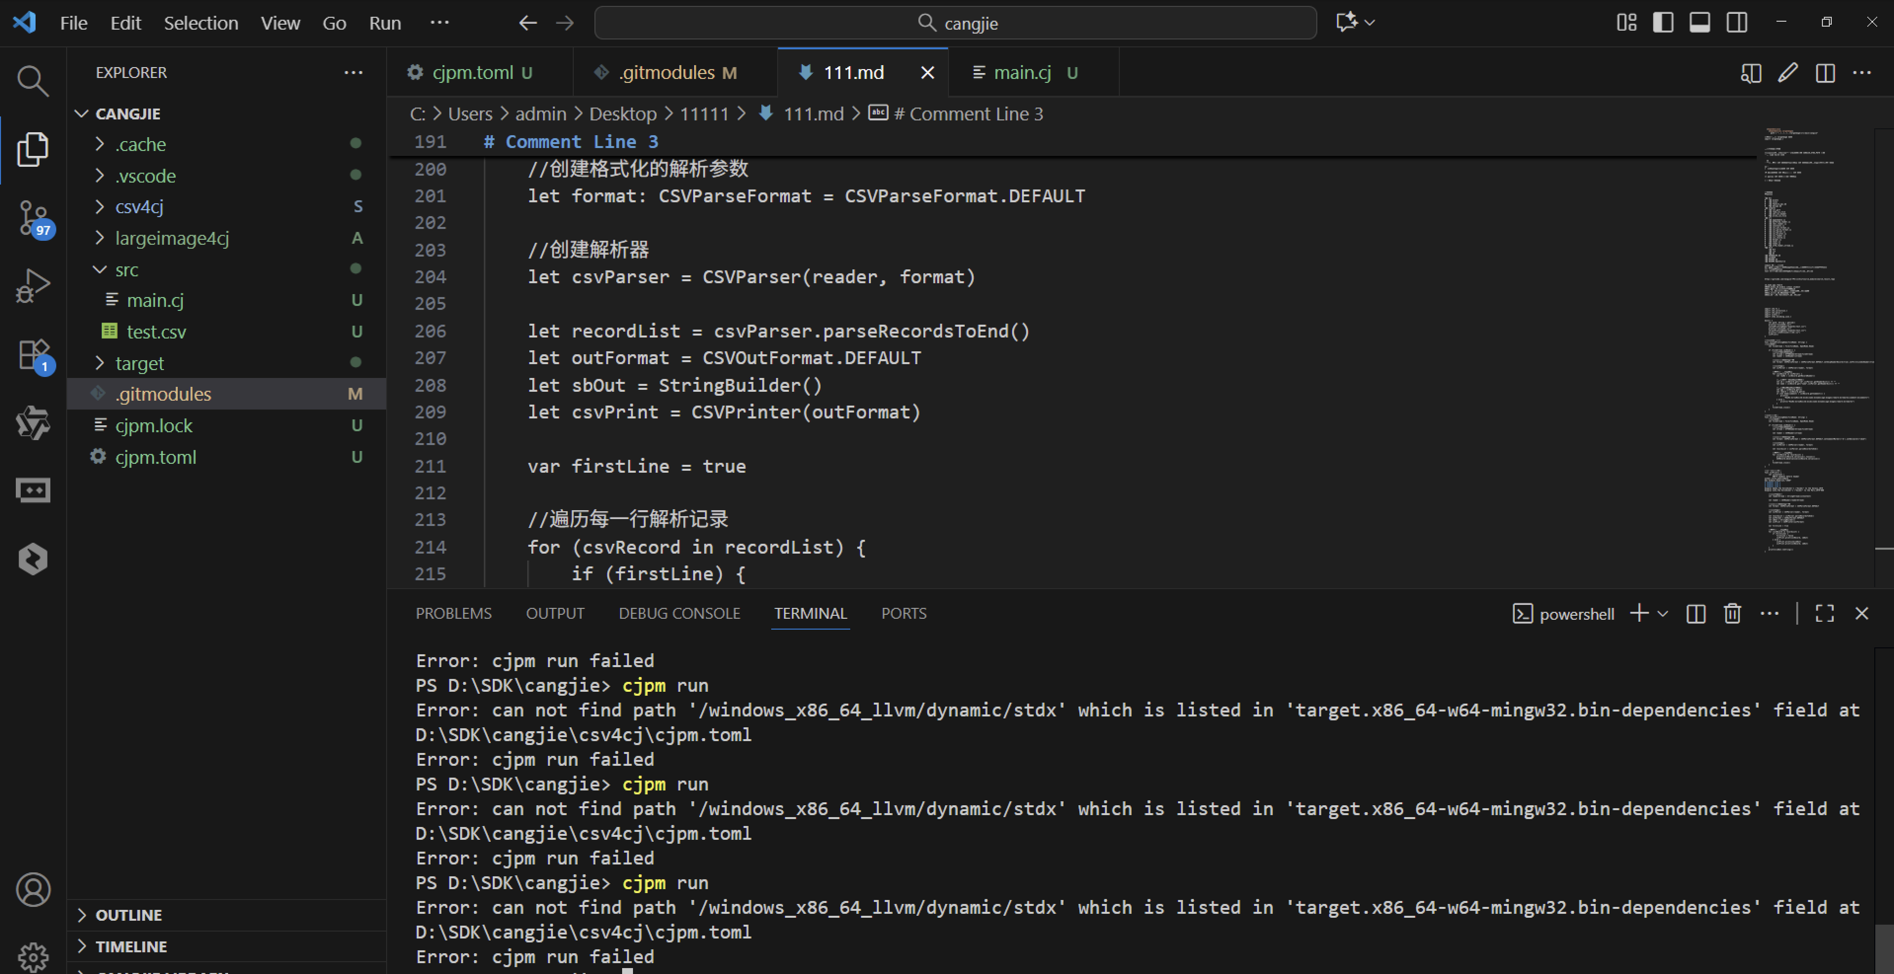Open the new terminal launch profile dropdown
Screen dimensions: 1894x974
[1663, 613]
